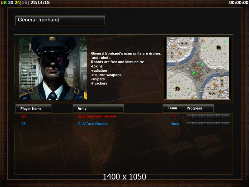Click the orange building icon at map center
Image resolution: width=249 pixels, height=187 pixels.
tap(198, 69)
